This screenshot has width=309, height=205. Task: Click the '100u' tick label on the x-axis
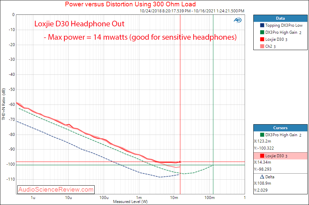(104, 198)
